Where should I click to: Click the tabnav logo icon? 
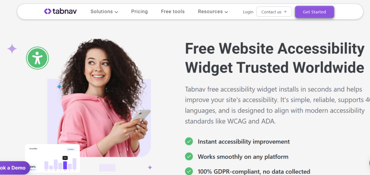(47, 11)
